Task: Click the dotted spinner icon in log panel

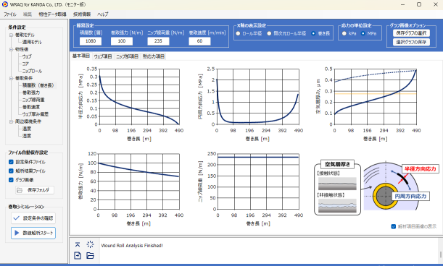Action: (90, 244)
